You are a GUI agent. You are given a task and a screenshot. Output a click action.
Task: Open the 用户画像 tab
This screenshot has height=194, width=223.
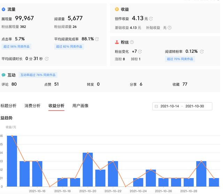(x=80, y=106)
